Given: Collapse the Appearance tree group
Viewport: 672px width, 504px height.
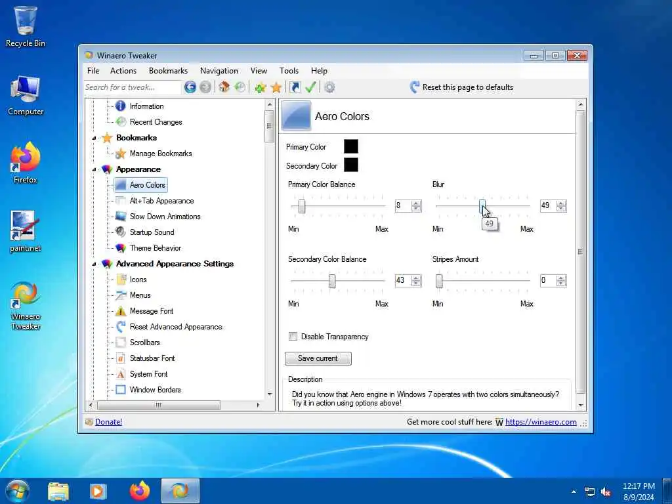Looking at the screenshot, I should (x=94, y=170).
